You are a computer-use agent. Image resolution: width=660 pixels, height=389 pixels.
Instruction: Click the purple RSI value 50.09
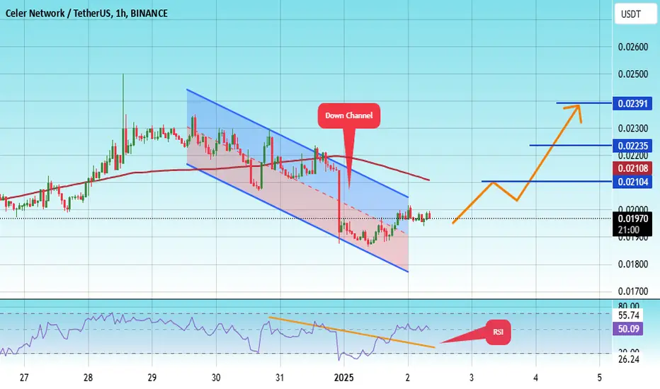click(x=628, y=329)
